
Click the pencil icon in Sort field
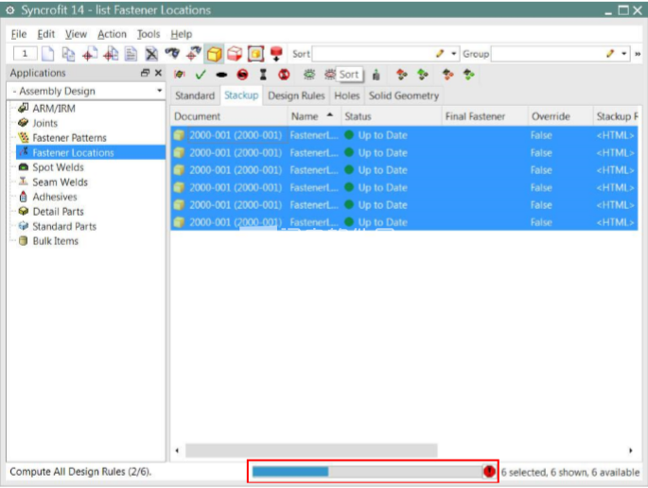pyautogui.click(x=440, y=54)
